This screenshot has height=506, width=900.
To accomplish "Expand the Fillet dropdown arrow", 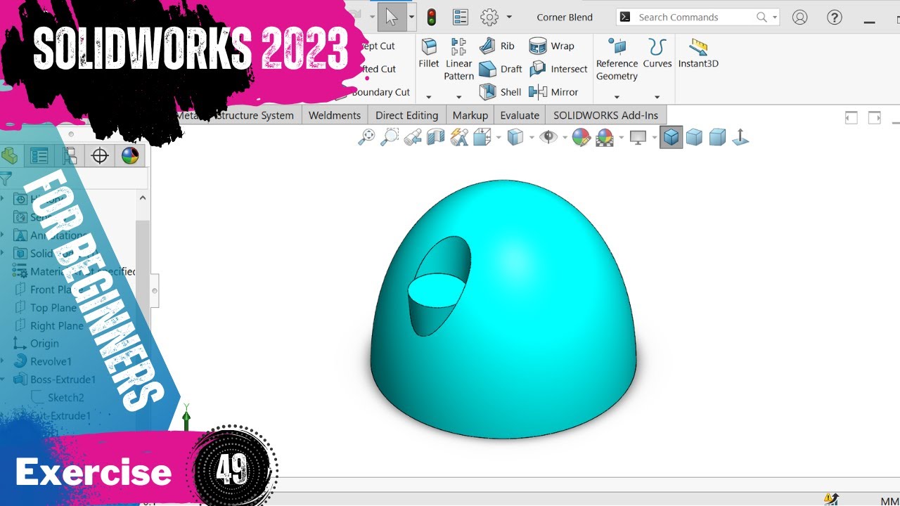I will pyautogui.click(x=429, y=97).
